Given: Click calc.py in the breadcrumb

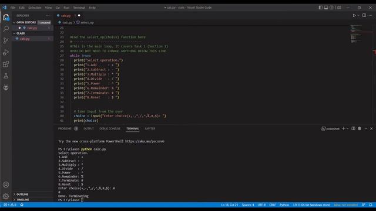Looking at the screenshot, I should pyautogui.click(x=67, y=22).
